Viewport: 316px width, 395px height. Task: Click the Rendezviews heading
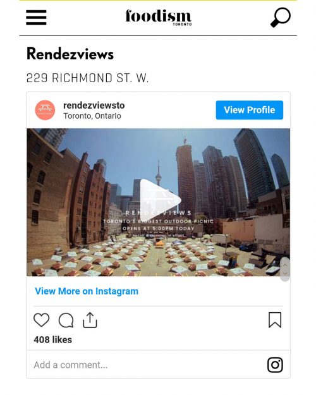pyautogui.click(x=70, y=54)
